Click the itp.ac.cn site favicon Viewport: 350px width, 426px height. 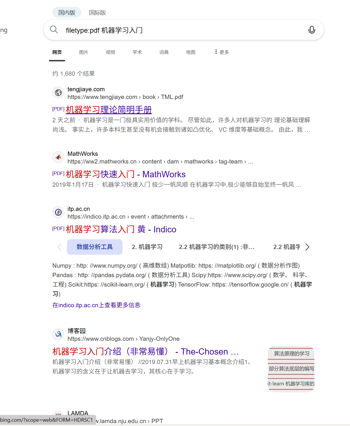tap(58, 212)
